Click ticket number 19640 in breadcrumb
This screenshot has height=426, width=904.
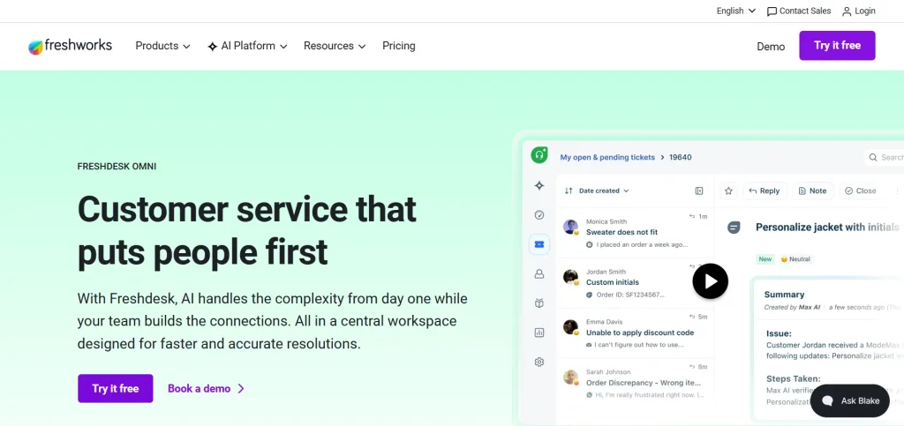click(x=681, y=157)
